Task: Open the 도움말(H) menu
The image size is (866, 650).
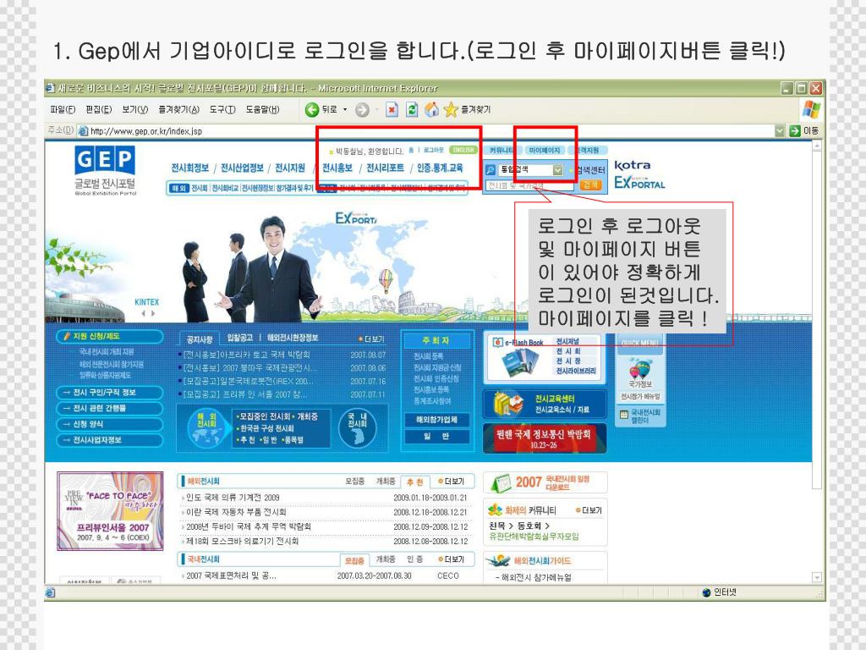Action: (263, 109)
